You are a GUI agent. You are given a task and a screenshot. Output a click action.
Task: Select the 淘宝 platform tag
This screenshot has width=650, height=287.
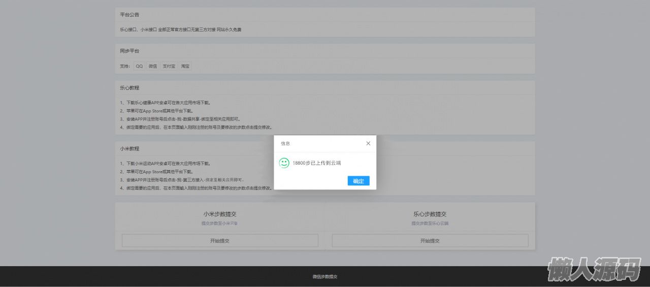(185, 66)
